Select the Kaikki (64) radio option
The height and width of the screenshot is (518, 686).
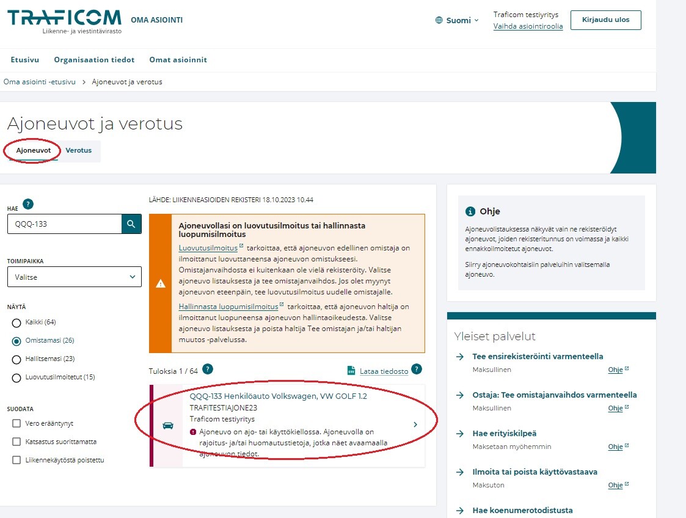pyautogui.click(x=16, y=323)
